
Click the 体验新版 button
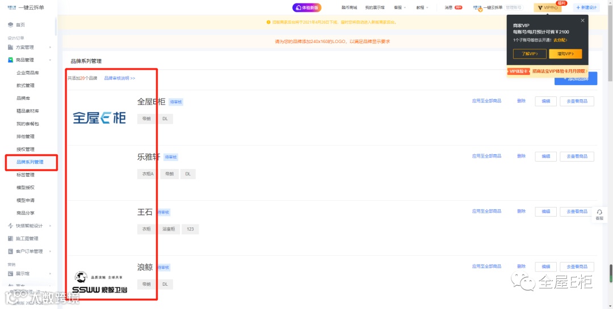tap(307, 7)
